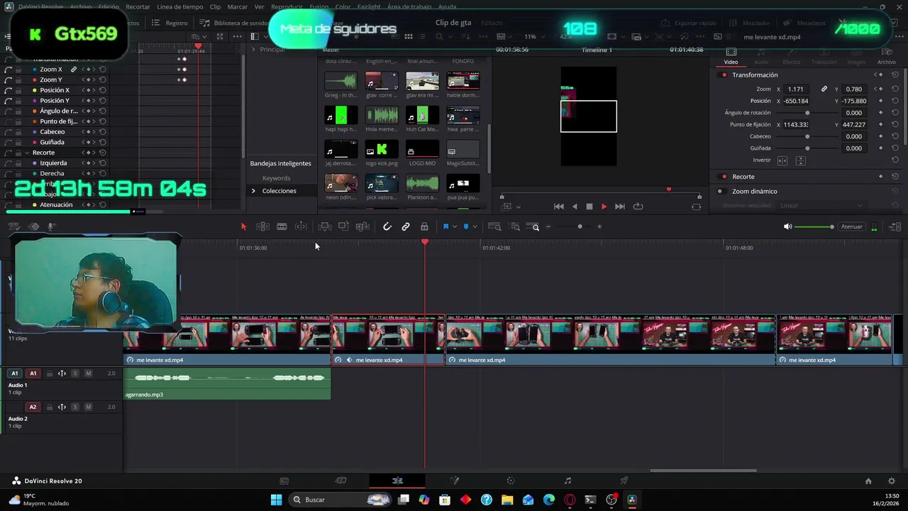Viewport: 908px width, 511px height.
Task: Reset the Transformación section
Action: (895, 75)
